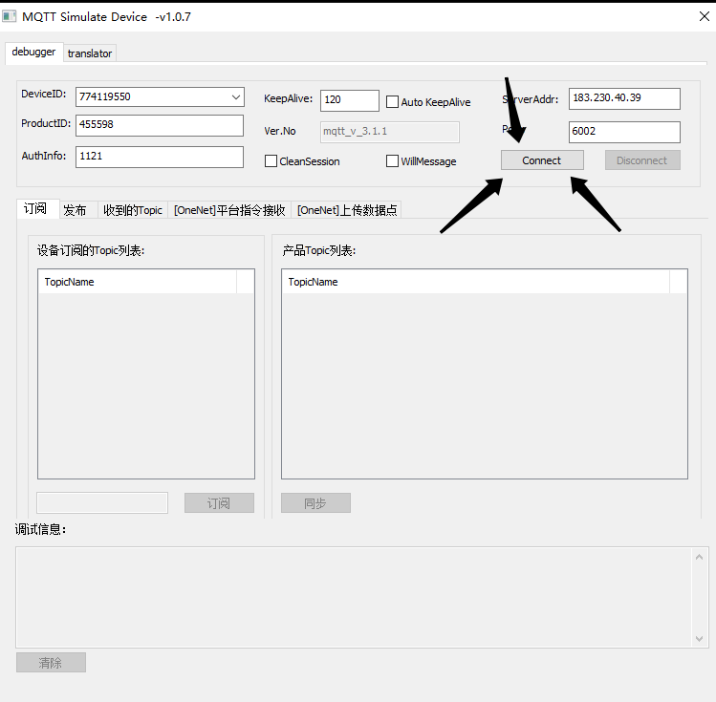This screenshot has width=716, height=702.
Task: Open the [OneNet]平台指令接收 tab
Action: (229, 210)
